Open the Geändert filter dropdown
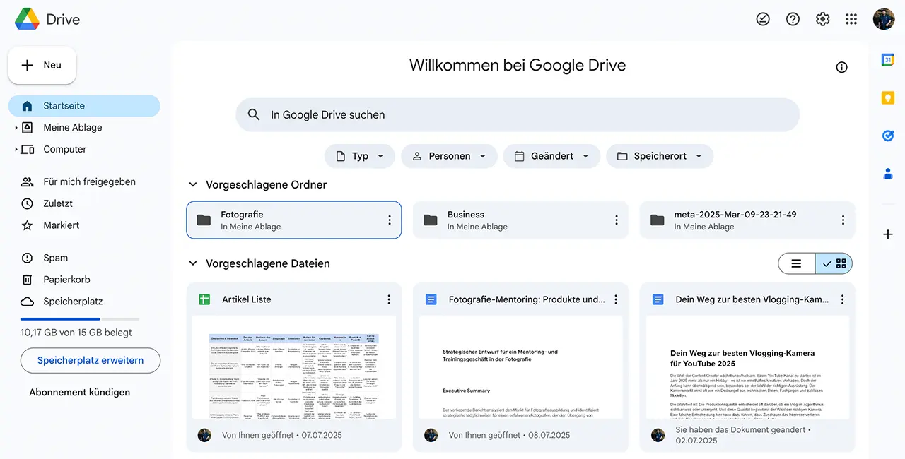Viewport: 905px width, 459px height. (551, 156)
